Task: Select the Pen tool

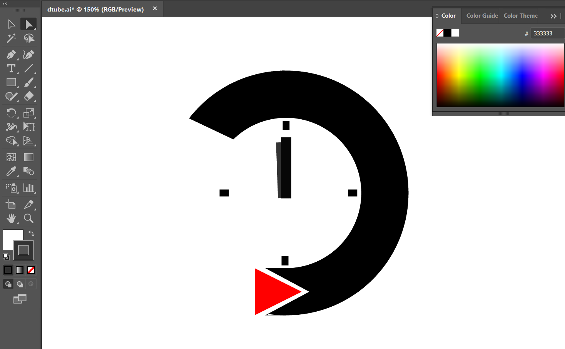Action: (11, 55)
